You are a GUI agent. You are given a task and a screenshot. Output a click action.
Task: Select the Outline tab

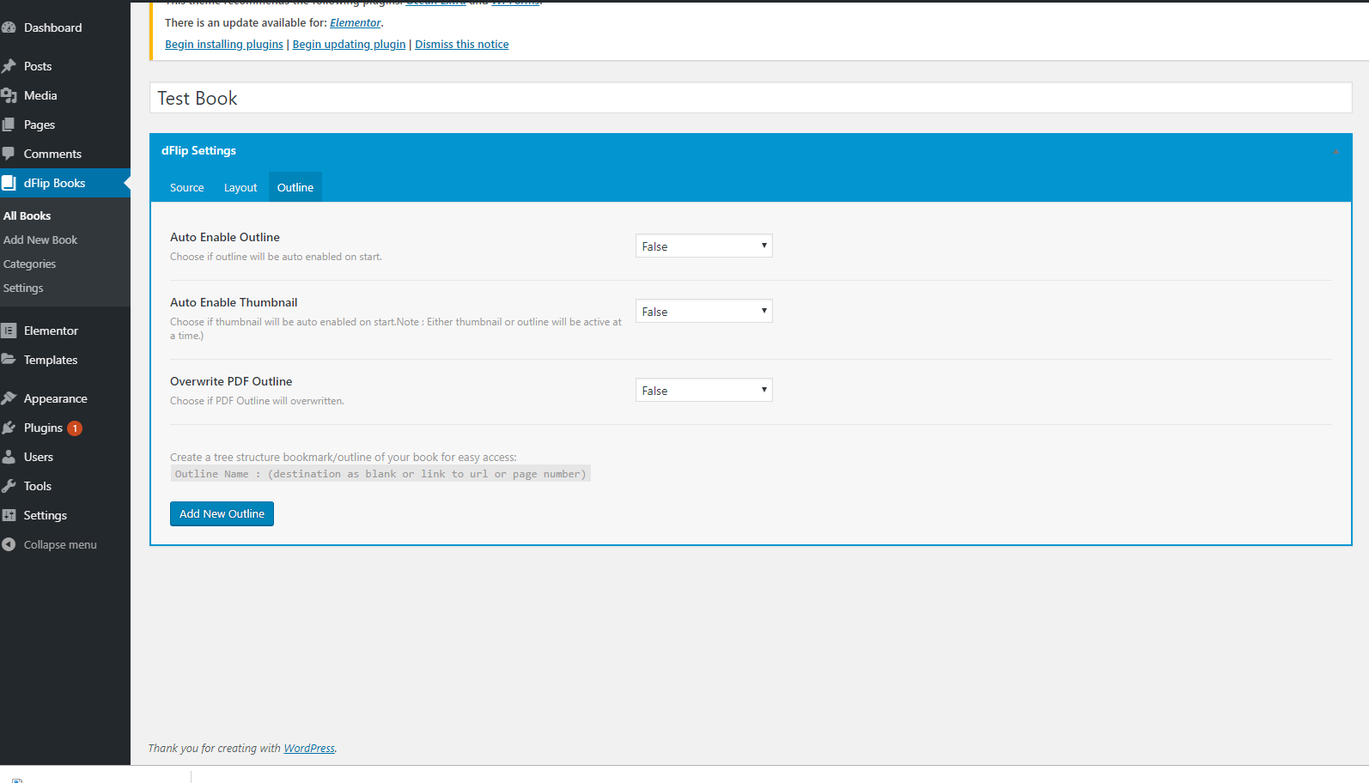click(x=295, y=187)
